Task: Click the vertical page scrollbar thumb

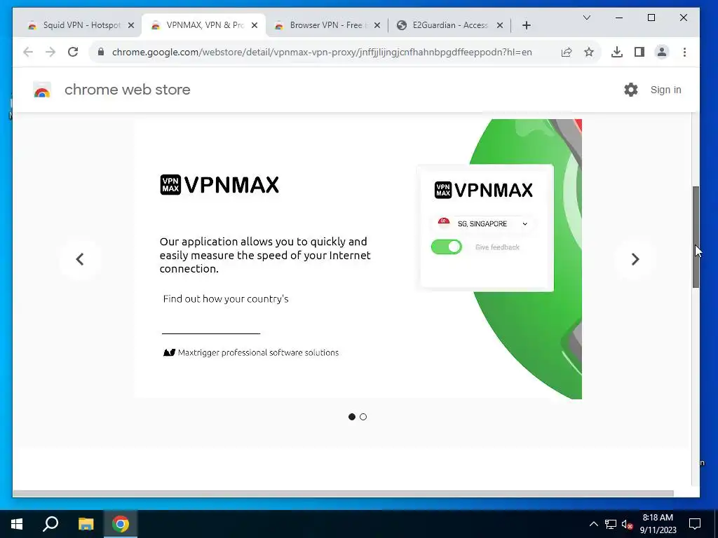Action: click(x=696, y=237)
